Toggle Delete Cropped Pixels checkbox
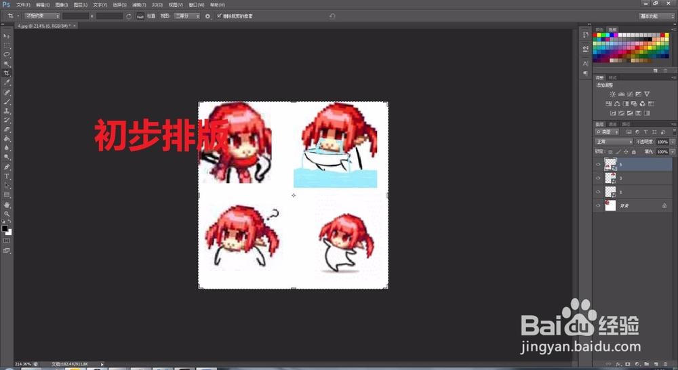678x370 pixels. [x=219, y=16]
